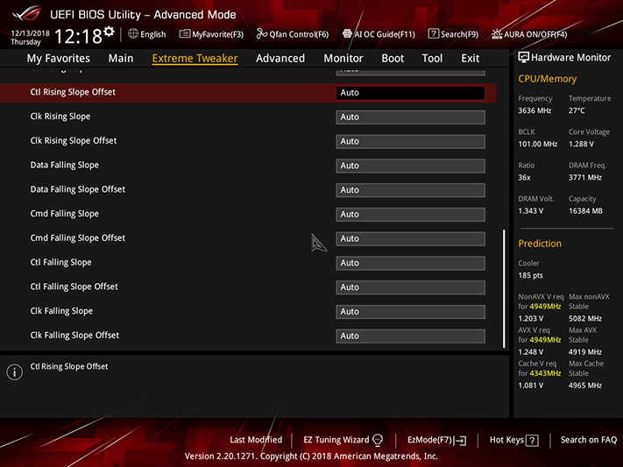Select the Clk Rising Slope label
The image size is (623, 467).
coord(60,117)
